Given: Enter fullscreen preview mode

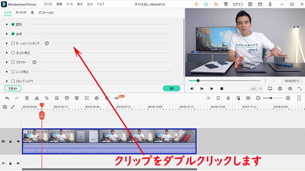Looking at the screenshot, I should (300, 89).
